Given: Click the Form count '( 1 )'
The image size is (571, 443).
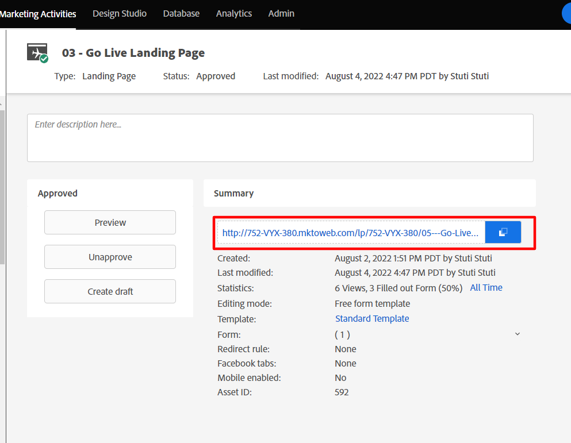Looking at the screenshot, I should click(342, 334).
